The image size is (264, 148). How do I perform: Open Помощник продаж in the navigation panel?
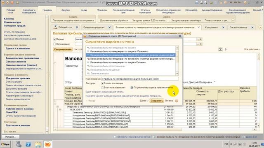point(15,25)
